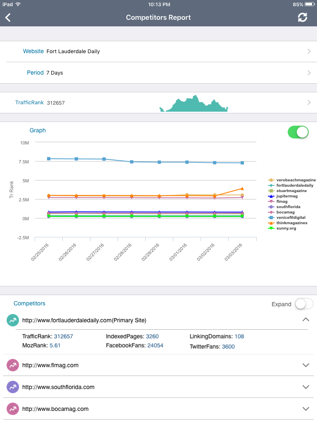
Task: Tap the TrafficRank sparkline area chart
Action: pyautogui.click(x=194, y=103)
